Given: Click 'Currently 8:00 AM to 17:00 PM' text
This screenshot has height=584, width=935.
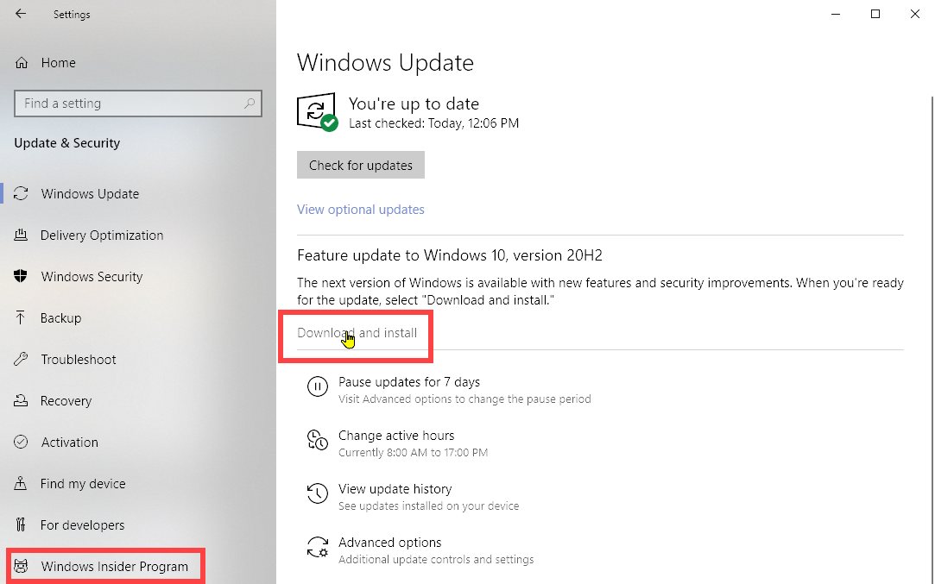Looking at the screenshot, I should pos(413,452).
